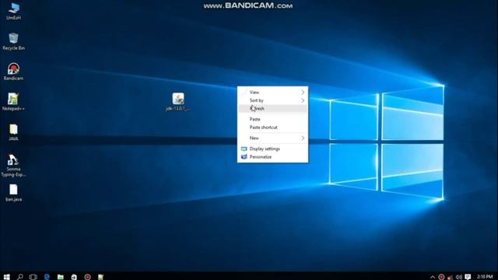Open Display settings from context menu

(x=272, y=149)
